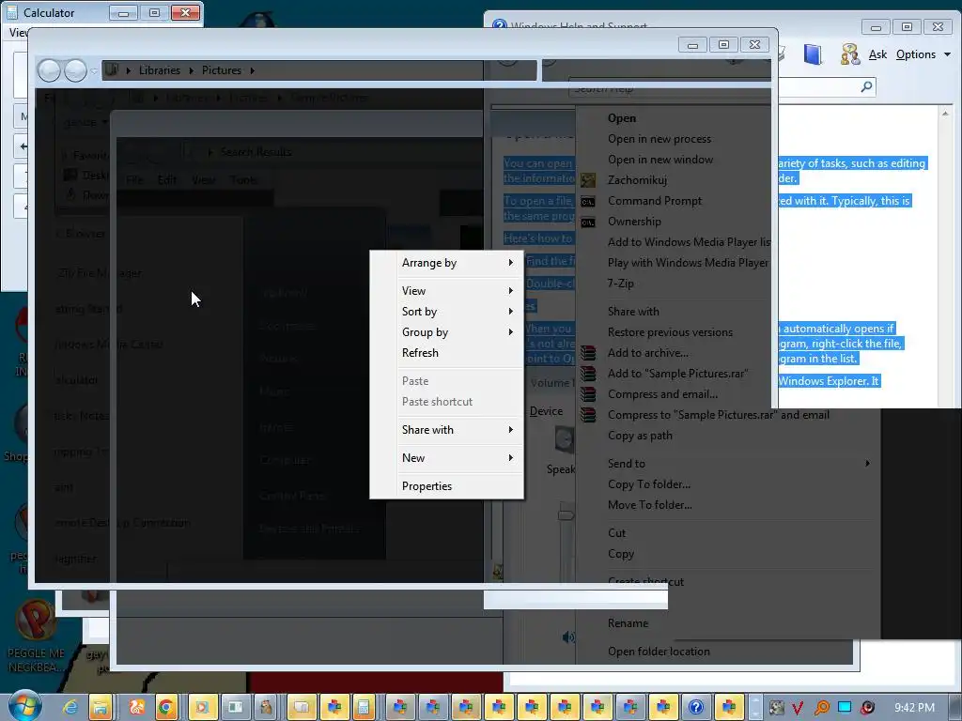The height and width of the screenshot is (721, 962).
Task: Click the library icon in the address bar
Action: 111,69
